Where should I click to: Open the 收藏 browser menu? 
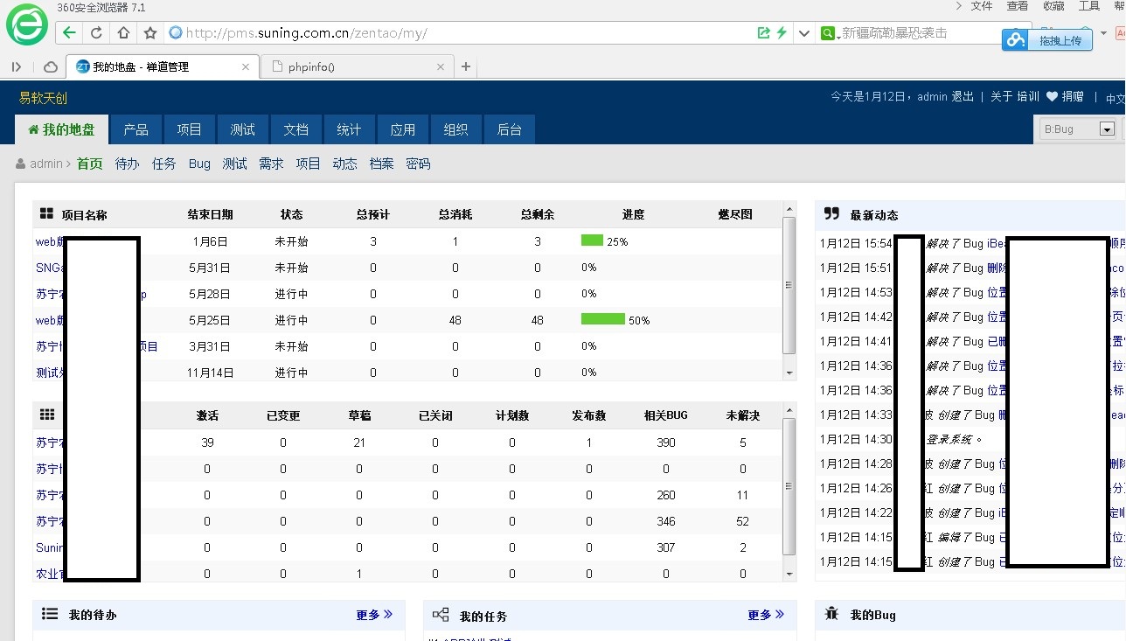click(1053, 6)
